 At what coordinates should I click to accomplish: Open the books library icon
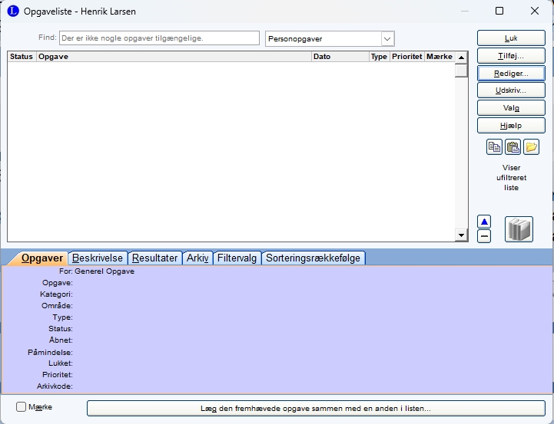coord(519,229)
